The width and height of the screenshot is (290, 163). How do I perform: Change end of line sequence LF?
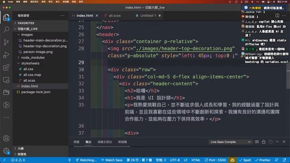pos(185,160)
